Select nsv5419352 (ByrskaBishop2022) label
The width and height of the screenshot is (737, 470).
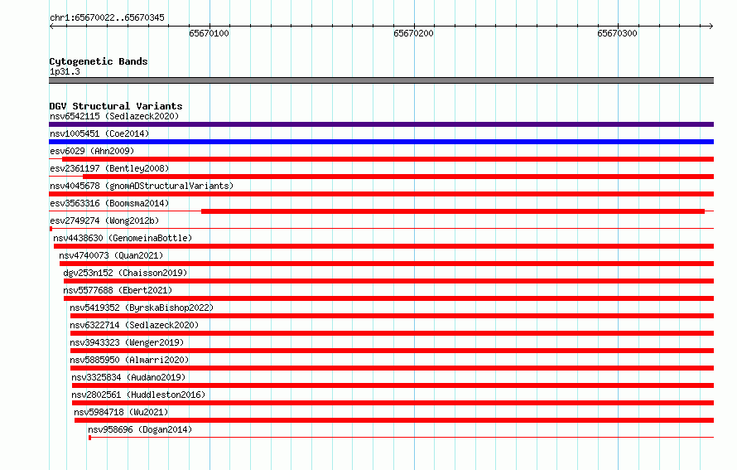142,308
